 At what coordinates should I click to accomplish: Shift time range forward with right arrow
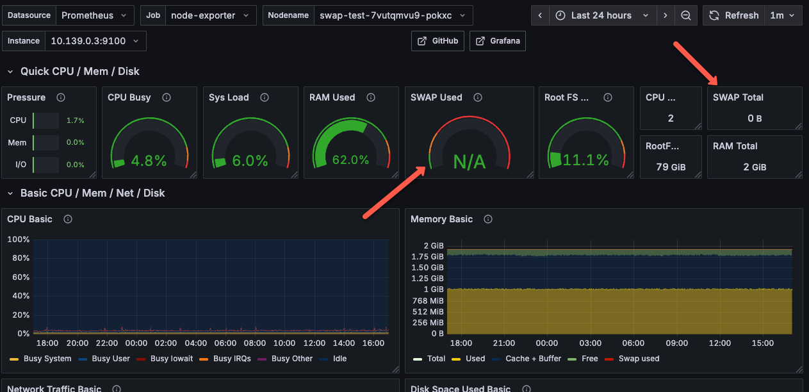[666, 15]
